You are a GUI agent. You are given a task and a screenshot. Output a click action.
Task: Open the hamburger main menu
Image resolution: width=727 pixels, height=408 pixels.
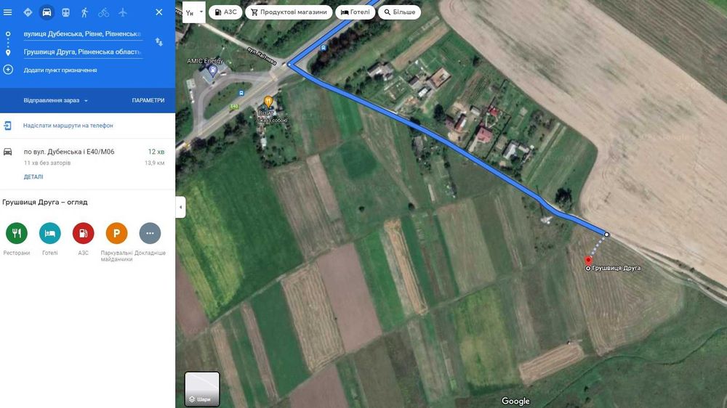7,12
